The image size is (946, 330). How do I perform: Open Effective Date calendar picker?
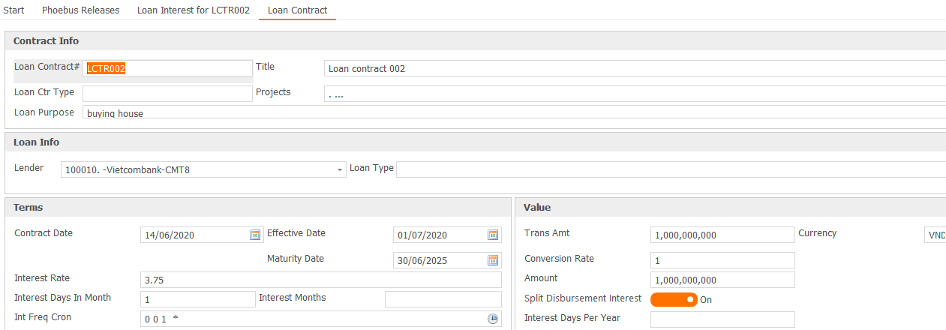[493, 235]
